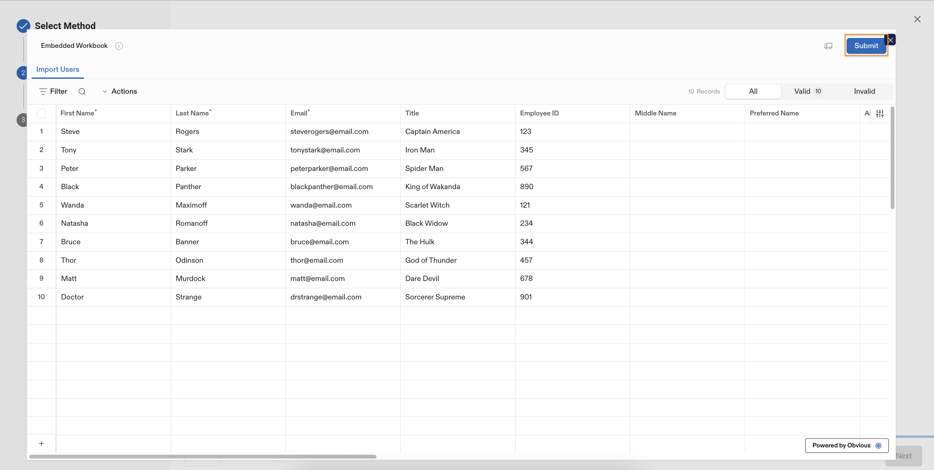The height and width of the screenshot is (470, 934).
Task: Select all rows with the header checkbox
Action: (x=41, y=114)
